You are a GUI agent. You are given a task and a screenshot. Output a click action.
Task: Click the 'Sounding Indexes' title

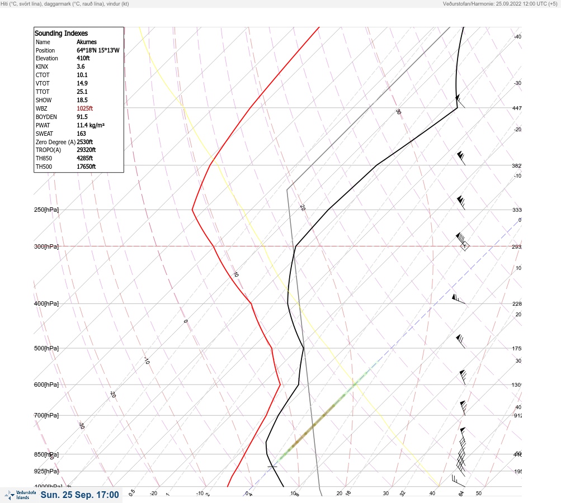61,33
